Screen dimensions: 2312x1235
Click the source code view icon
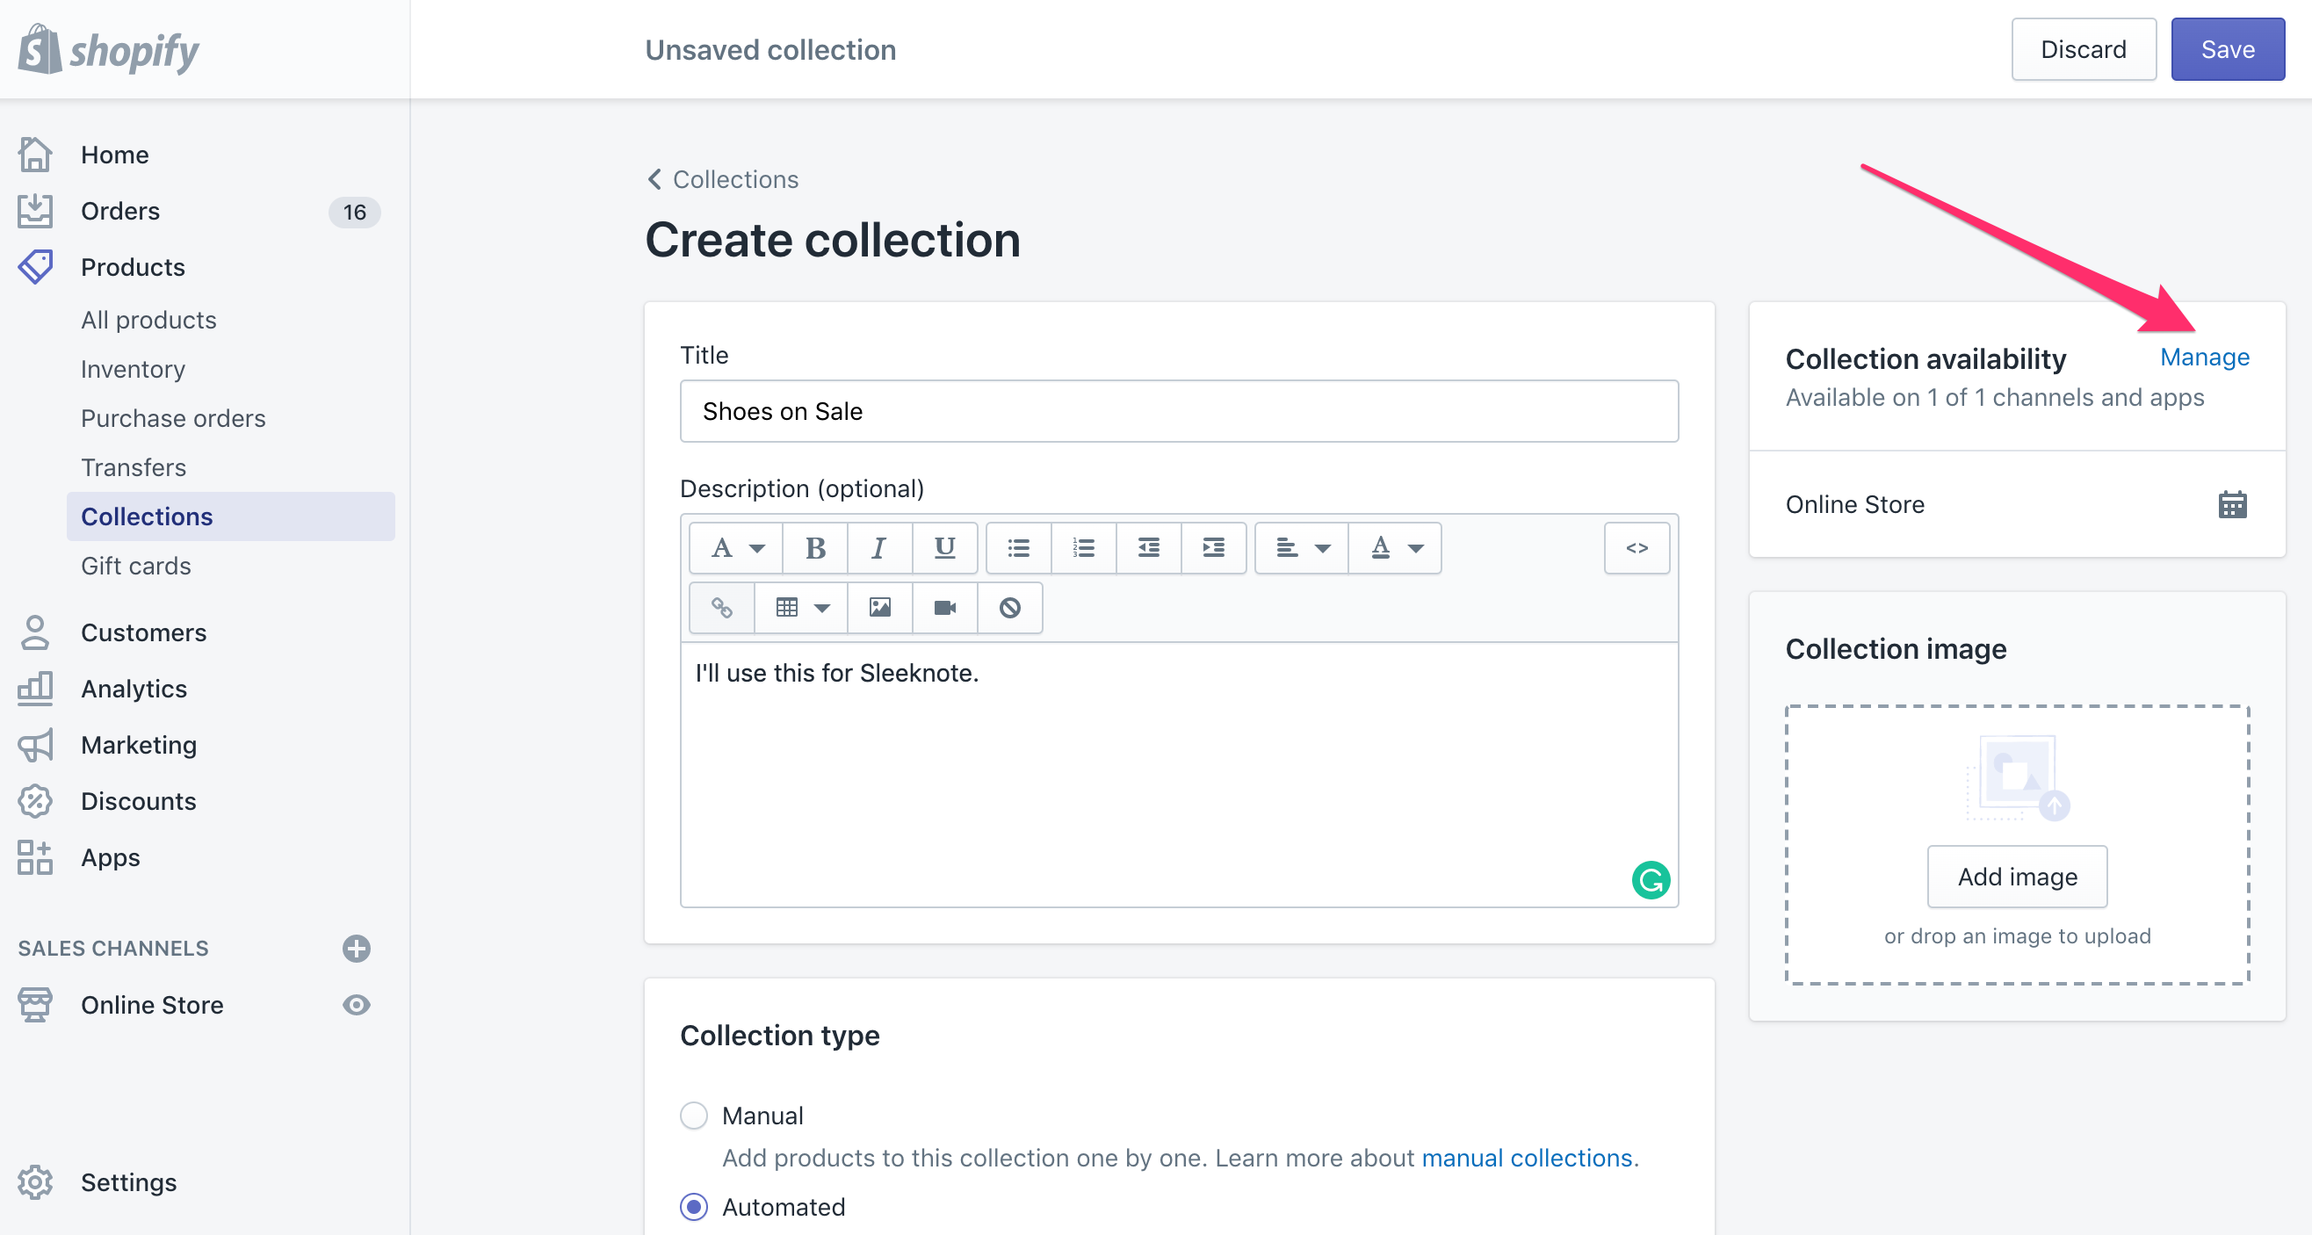(x=1636, y=547)
